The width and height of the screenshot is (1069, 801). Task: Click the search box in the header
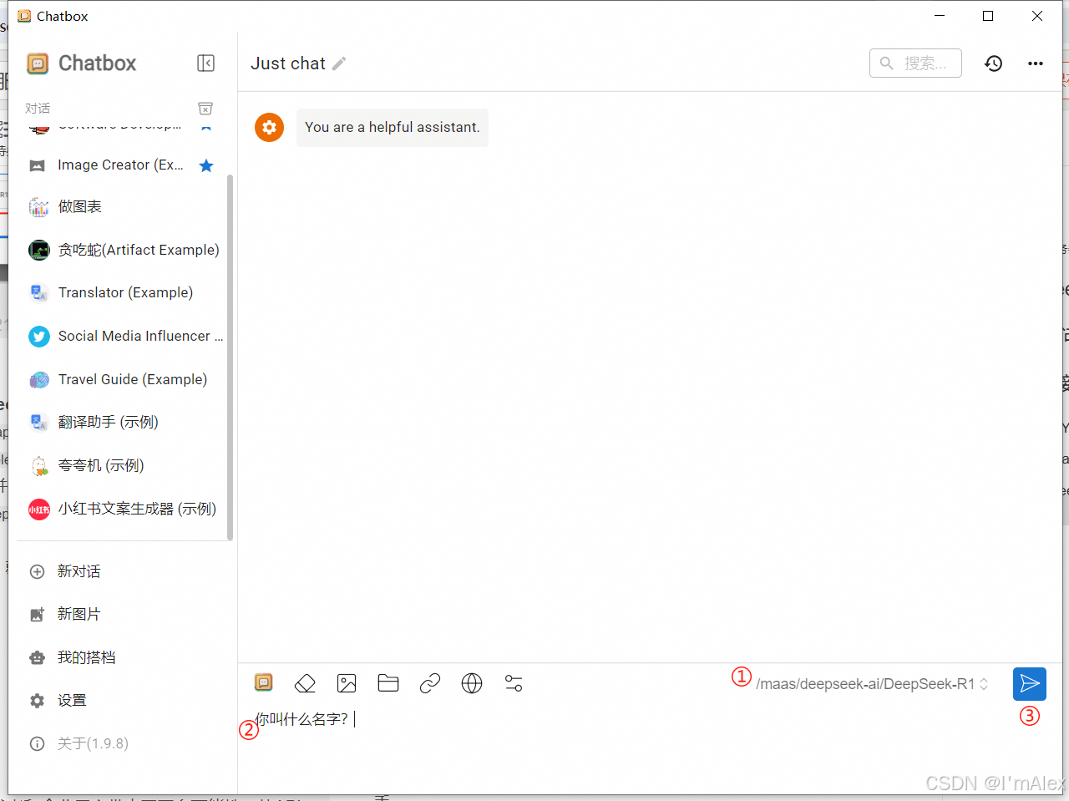click(915, 63)
